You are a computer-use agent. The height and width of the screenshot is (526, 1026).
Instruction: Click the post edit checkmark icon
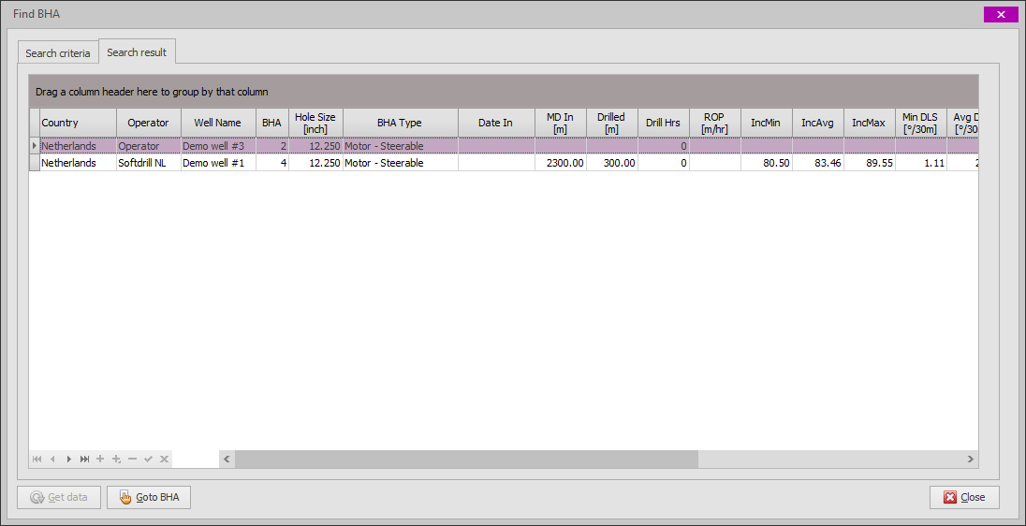(x=148, y=459)
